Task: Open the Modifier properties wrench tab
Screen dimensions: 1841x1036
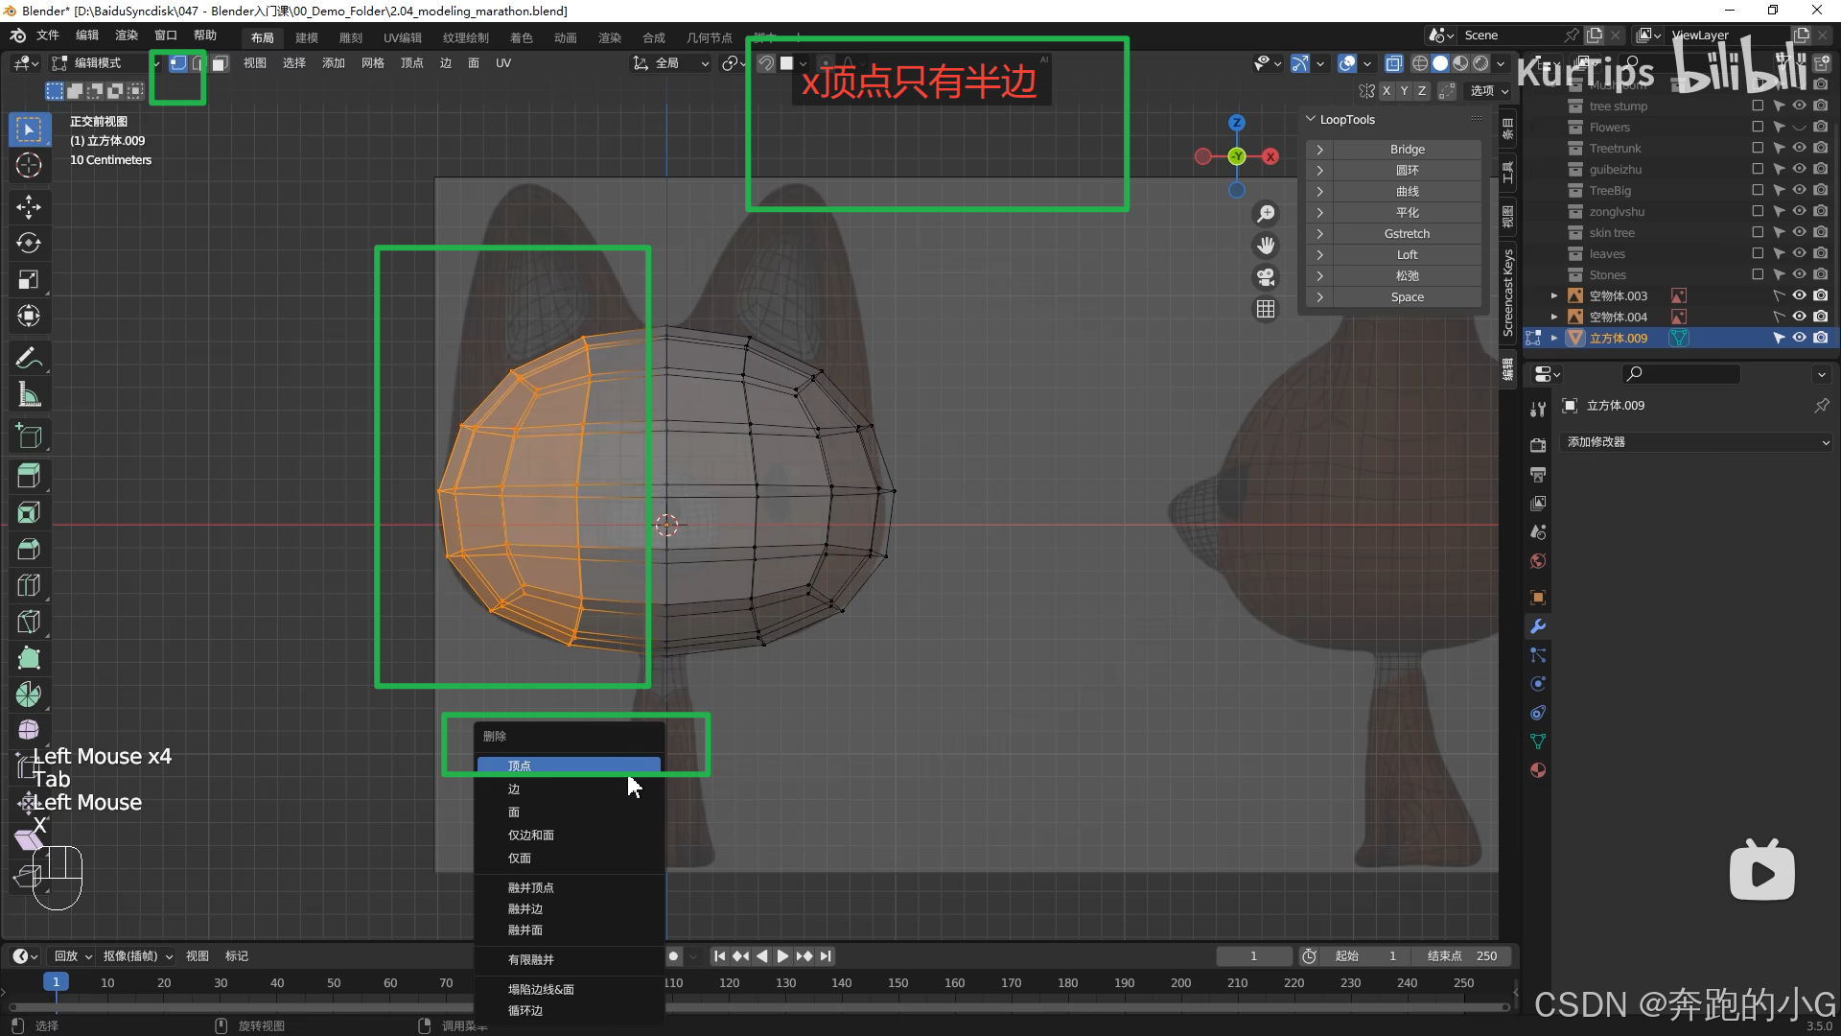Action: [1538, 626]
